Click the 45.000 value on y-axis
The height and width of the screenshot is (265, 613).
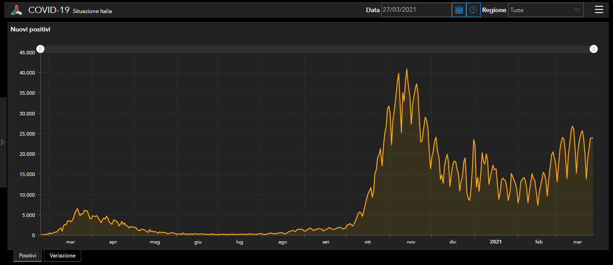coord(26,53)
